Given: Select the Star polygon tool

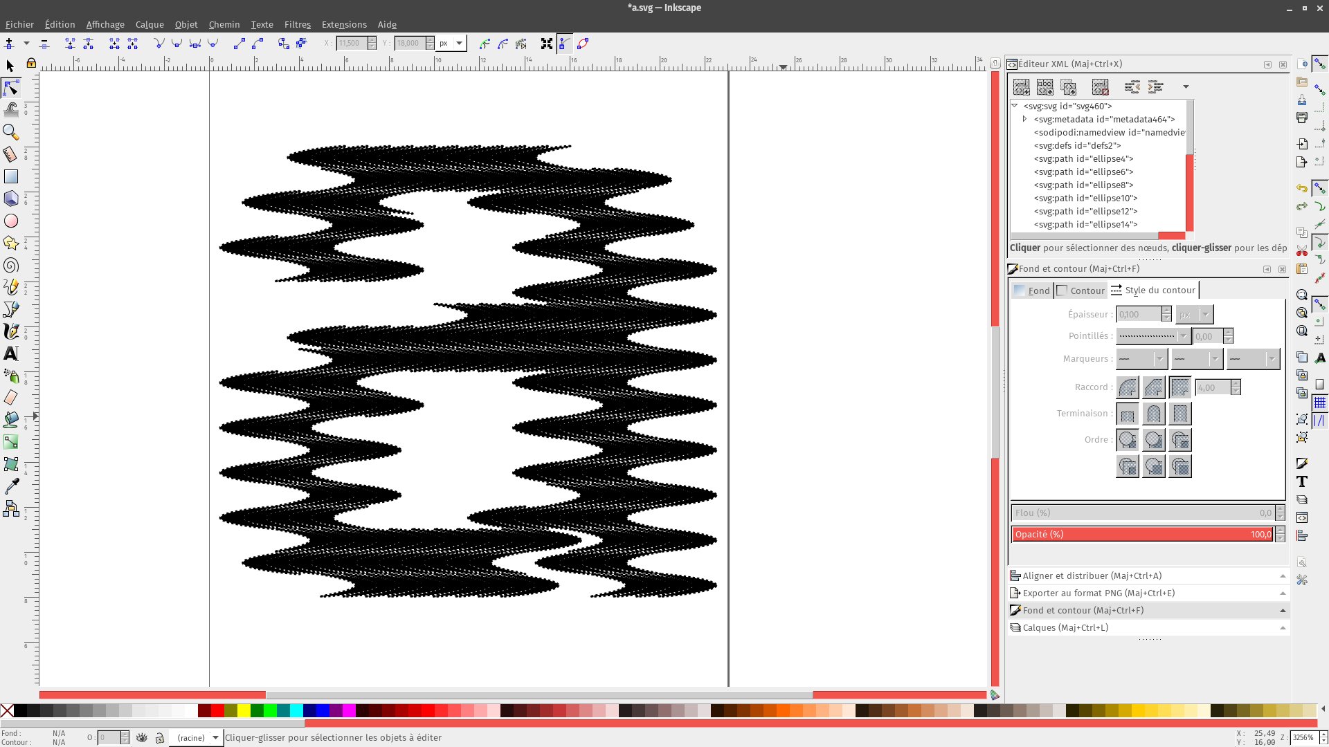Looking at the screenshot, I should [11, 243].
